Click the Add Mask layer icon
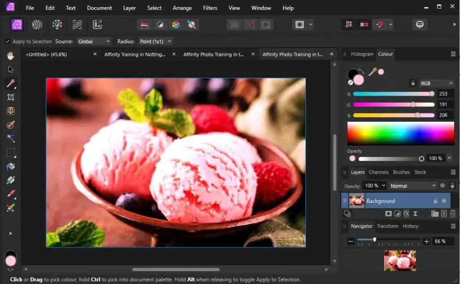Screen dimensions: 460x284 tap(389, 214)
